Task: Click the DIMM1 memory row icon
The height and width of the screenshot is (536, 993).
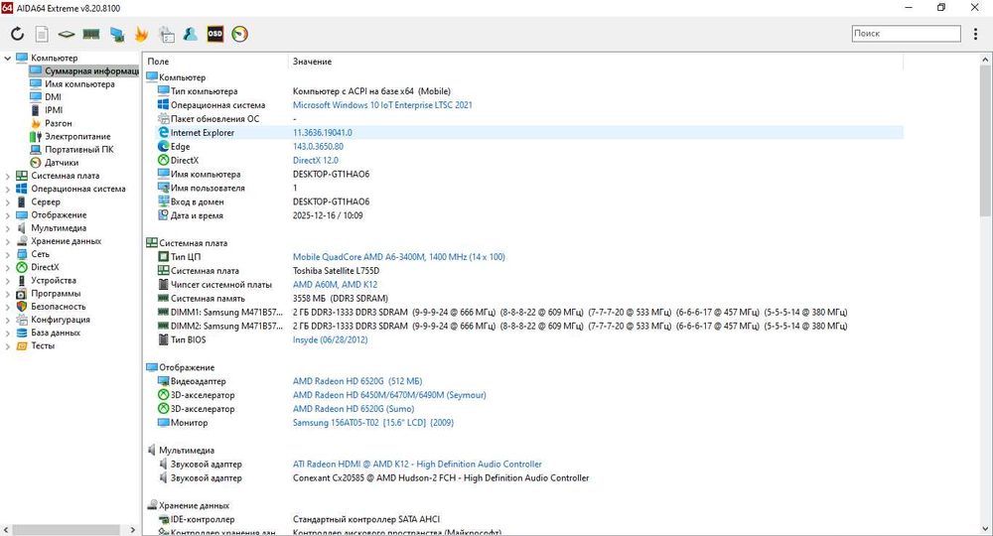Action: pyautogui.click(x=164, y=312)
